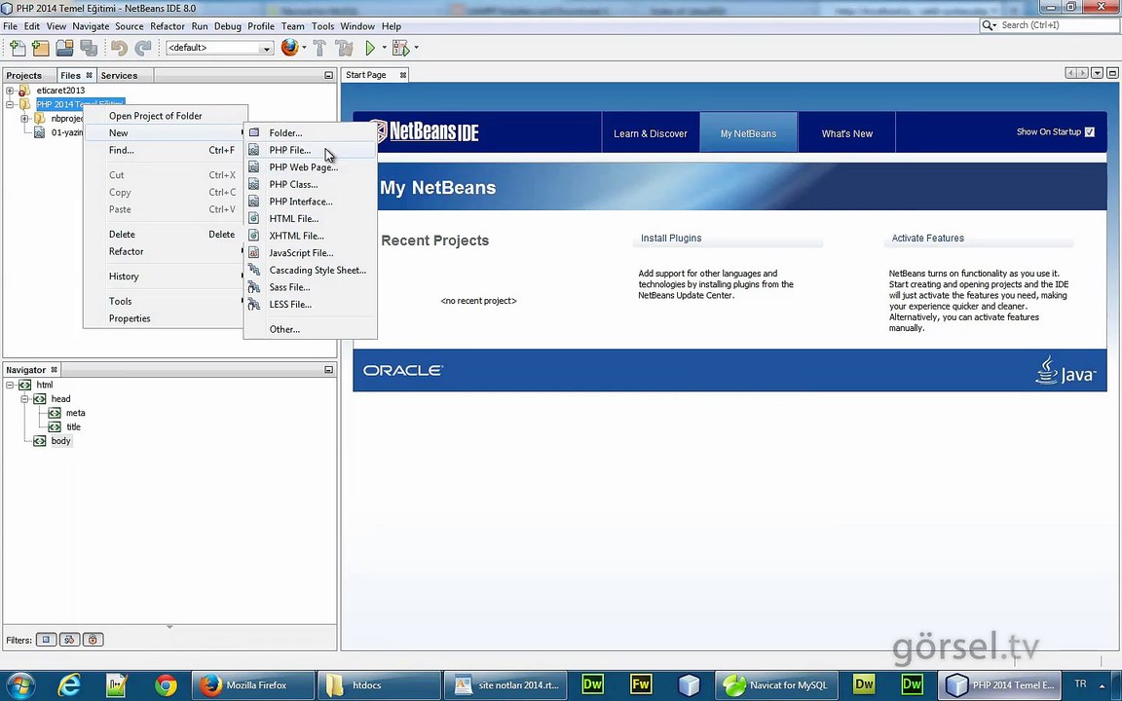Minimize the Navigator panel
This screenshot has width=1122, height=701.
(328, 370)
